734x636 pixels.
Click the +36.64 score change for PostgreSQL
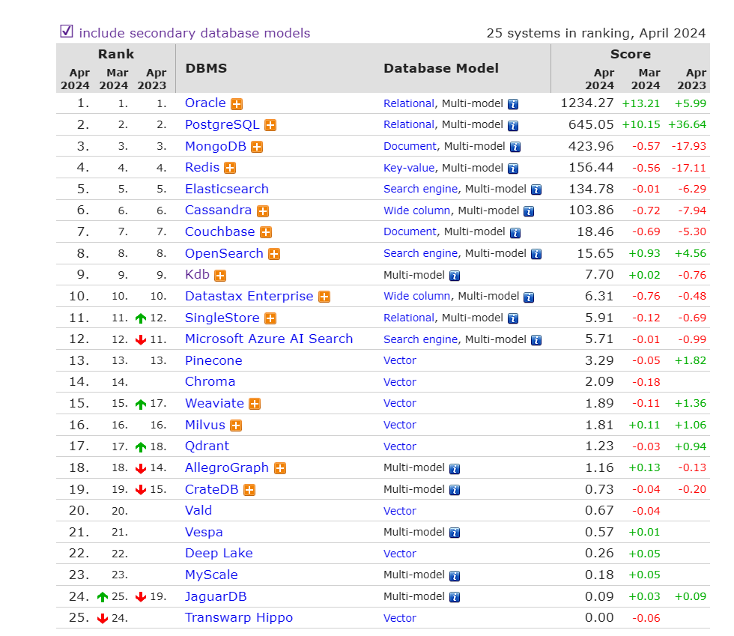pos(688,124)
